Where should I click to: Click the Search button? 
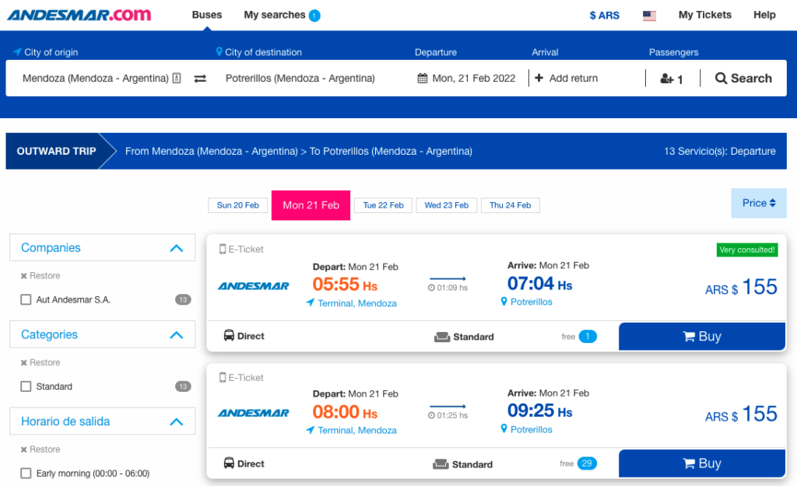coord(743,79)
